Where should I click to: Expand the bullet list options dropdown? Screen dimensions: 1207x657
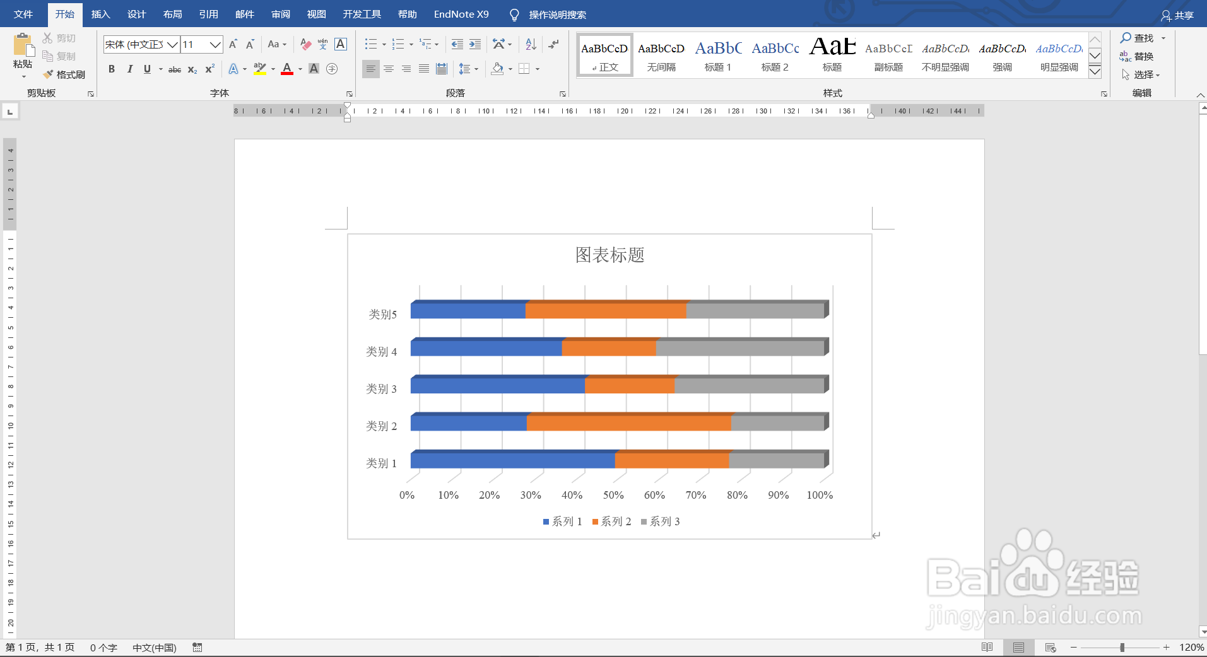(383, 44)
